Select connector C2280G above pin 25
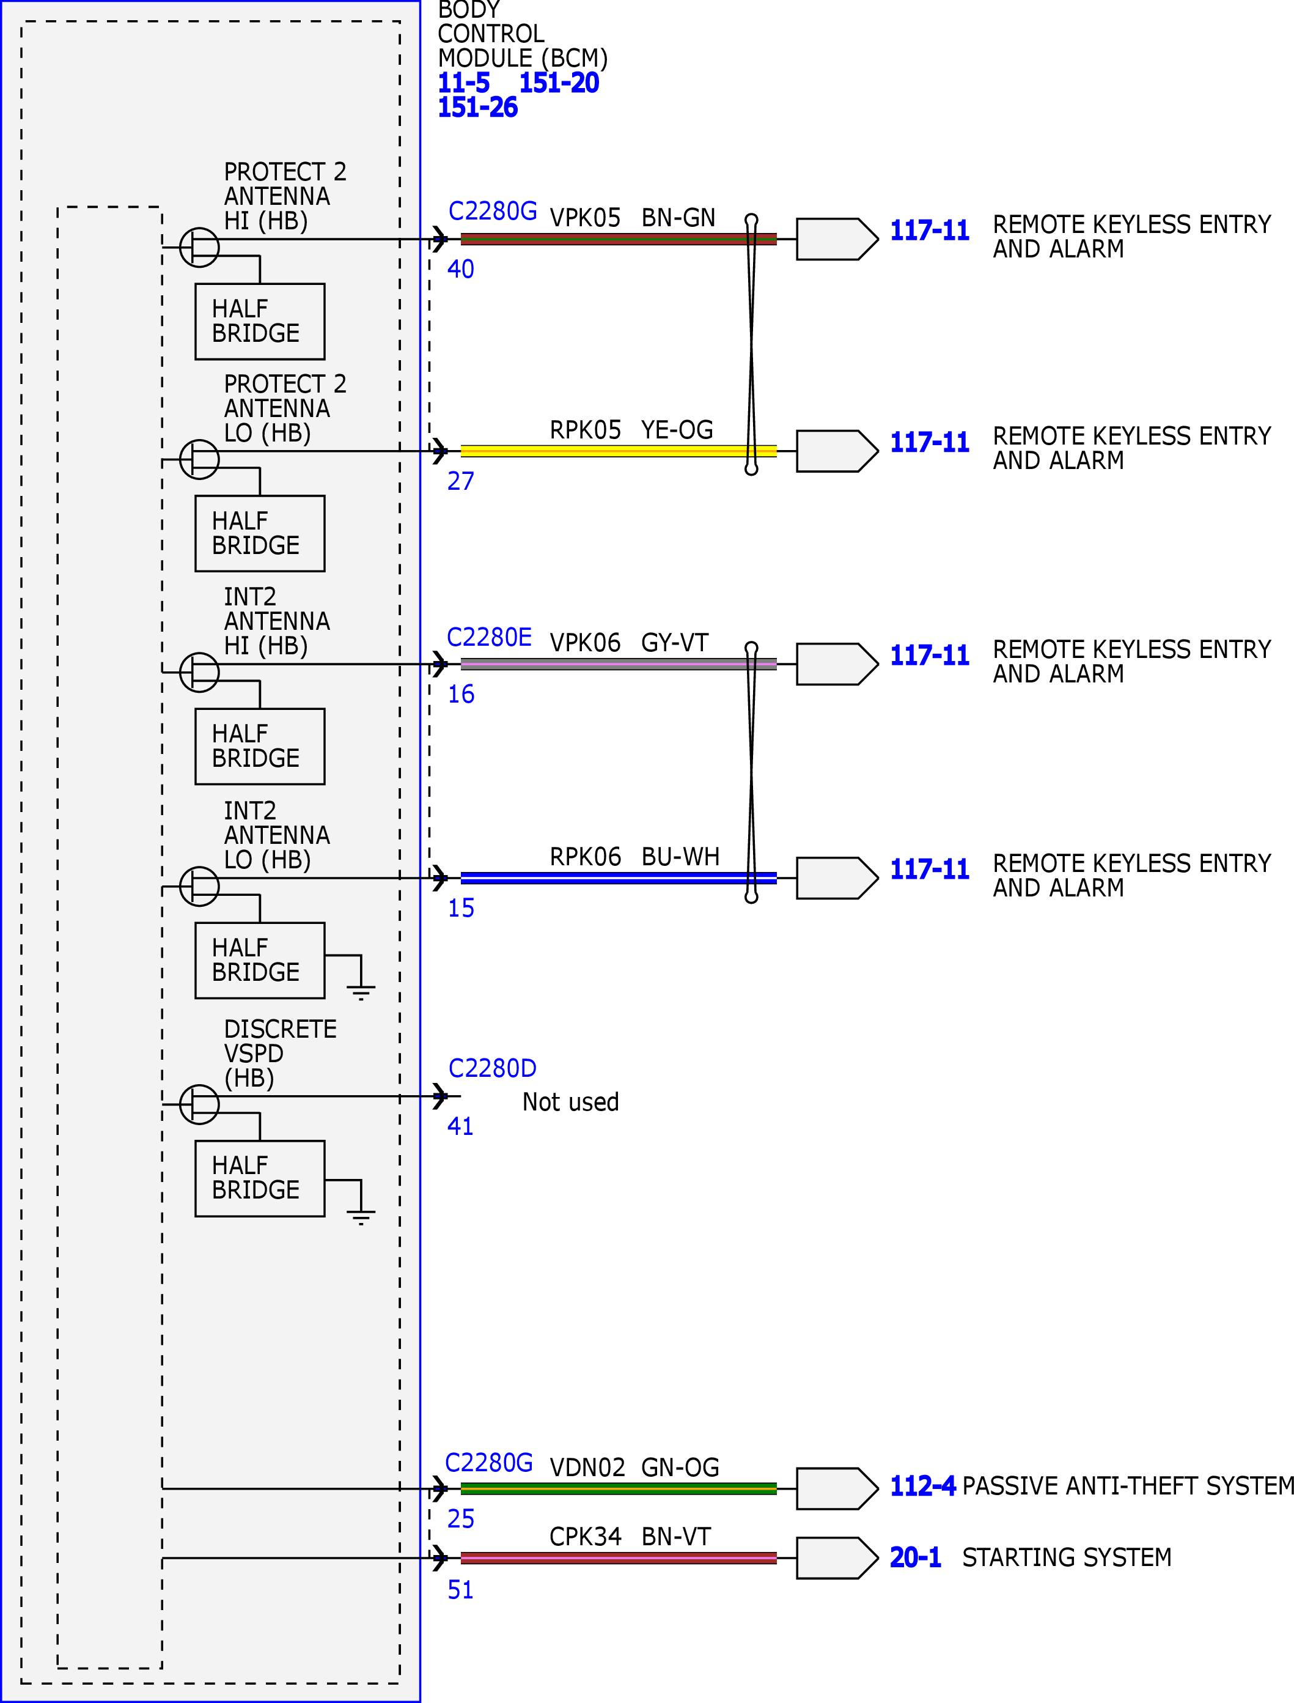 tap(489, 1462)
